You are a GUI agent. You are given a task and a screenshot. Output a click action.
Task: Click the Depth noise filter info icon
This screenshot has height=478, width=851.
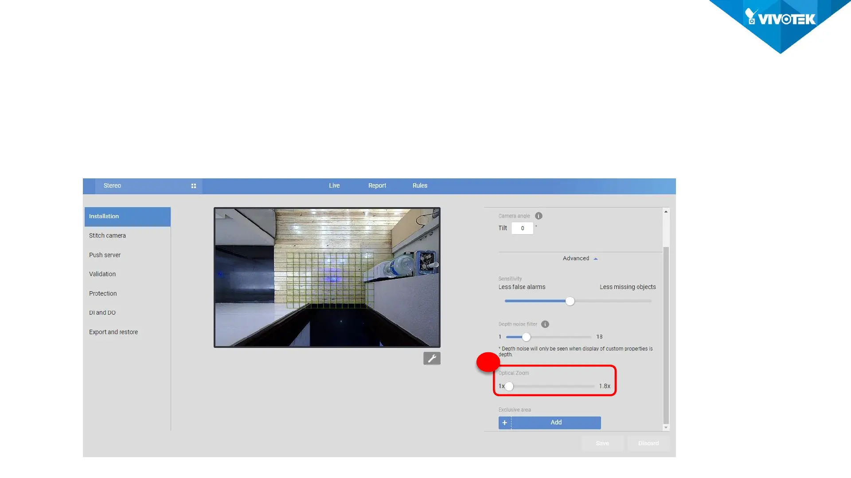tap(545, 324)
